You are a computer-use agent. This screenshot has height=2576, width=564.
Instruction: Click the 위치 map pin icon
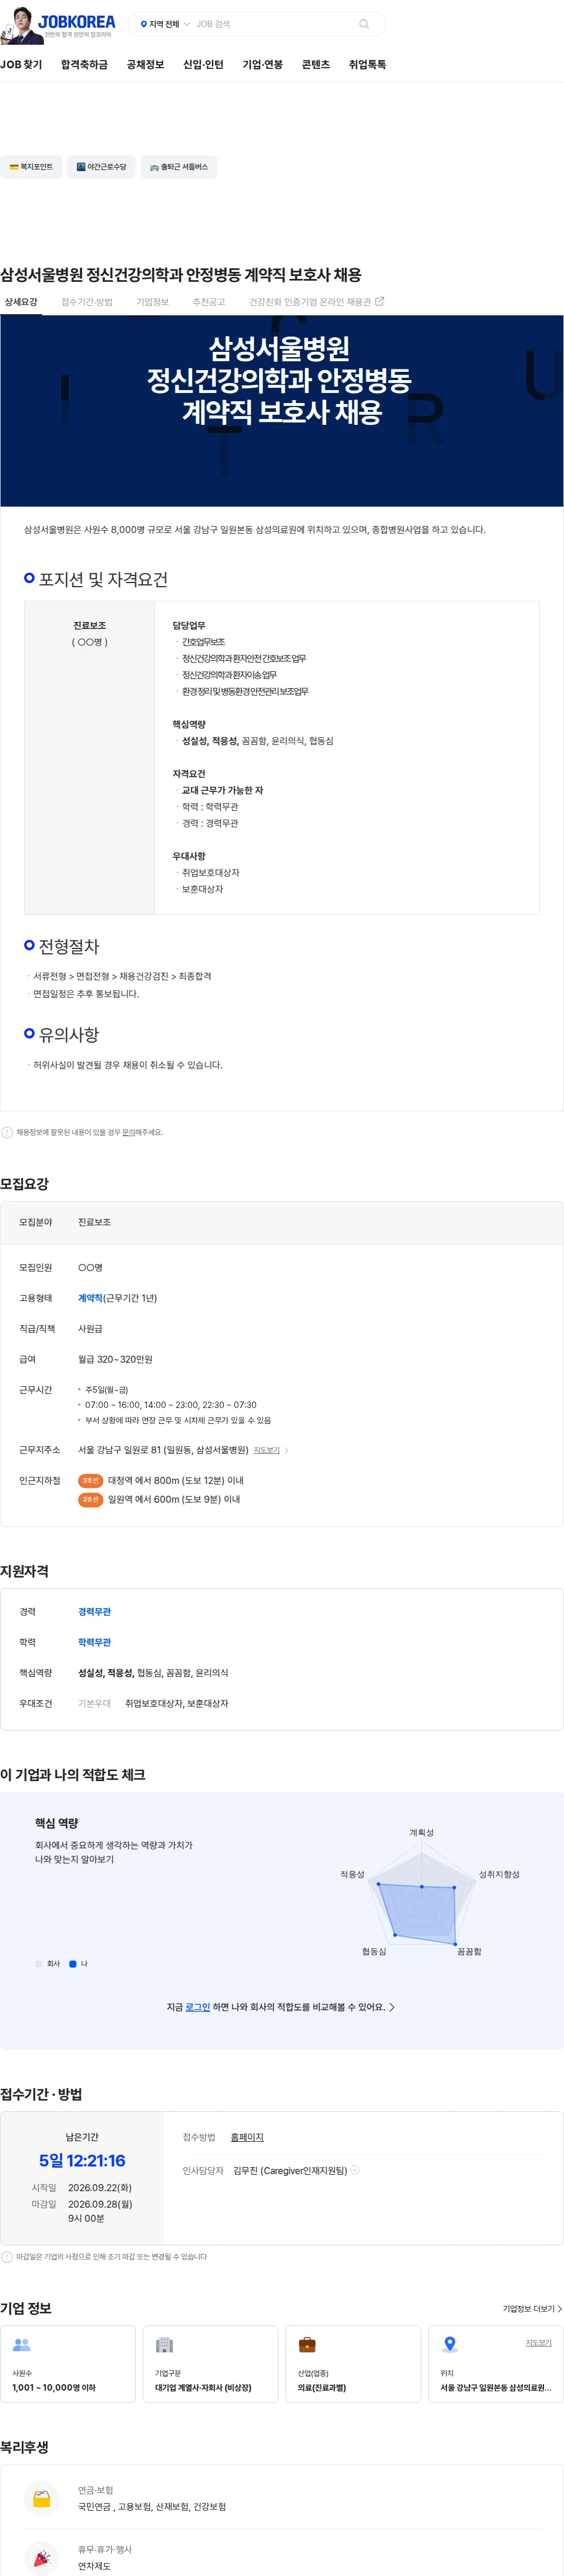pyautogui.click(x=450, y=2344)
